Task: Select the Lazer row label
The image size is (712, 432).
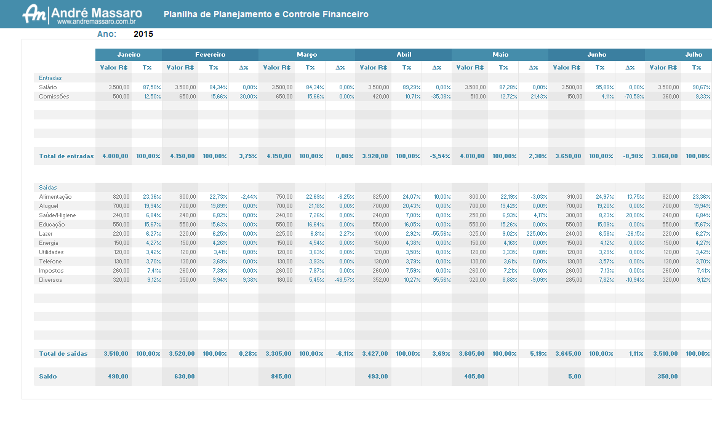Action: [x=46, y=233]
